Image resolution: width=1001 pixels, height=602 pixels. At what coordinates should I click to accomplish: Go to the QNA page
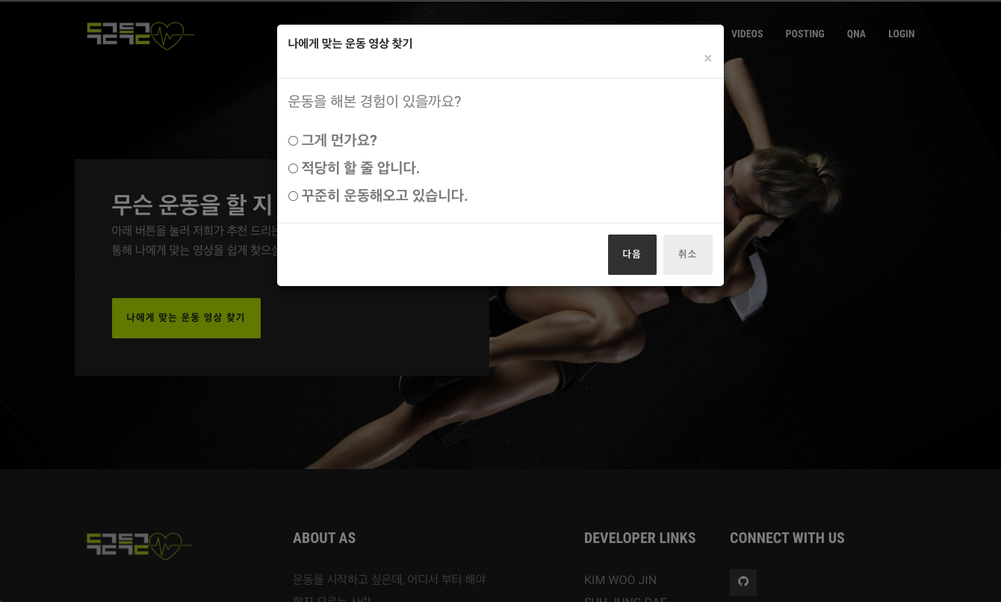[x=856, y=34]
